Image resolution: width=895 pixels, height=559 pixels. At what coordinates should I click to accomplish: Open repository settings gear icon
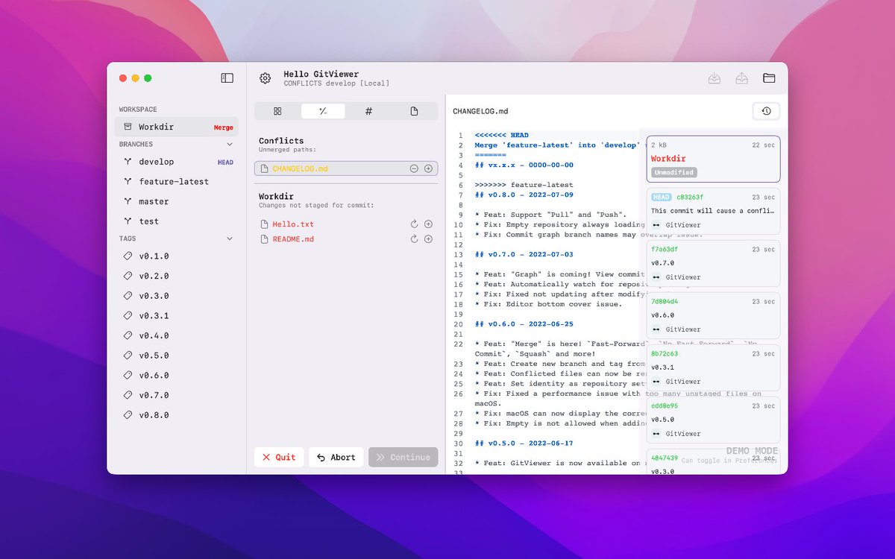click(265, 78)
